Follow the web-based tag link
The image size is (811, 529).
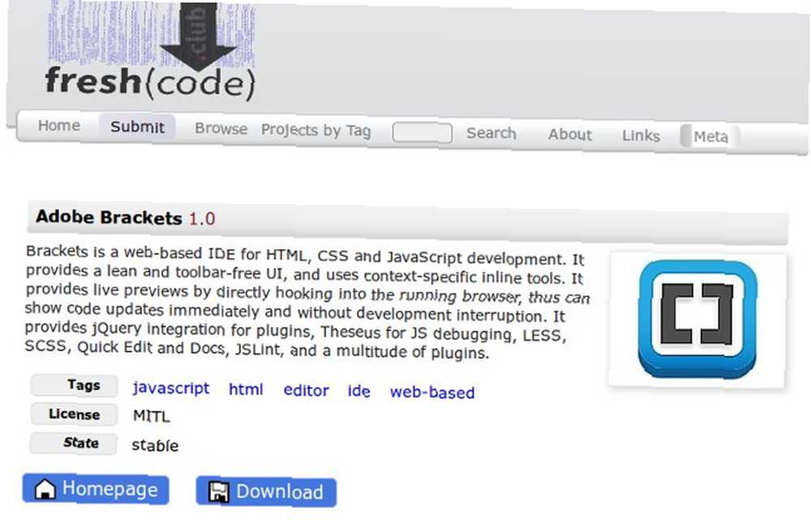coord(432,393)
